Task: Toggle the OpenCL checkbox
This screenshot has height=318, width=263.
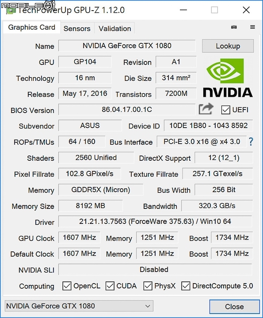Action: [x=67, y=286]
